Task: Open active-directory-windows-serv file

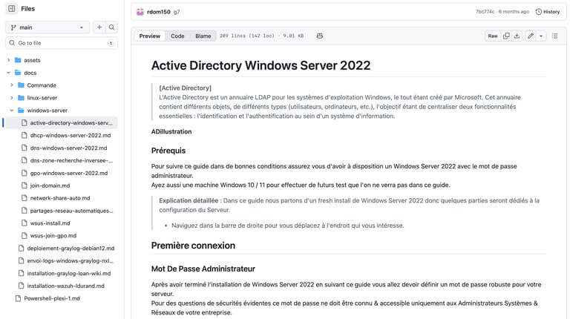Action: tap(71, 123)
